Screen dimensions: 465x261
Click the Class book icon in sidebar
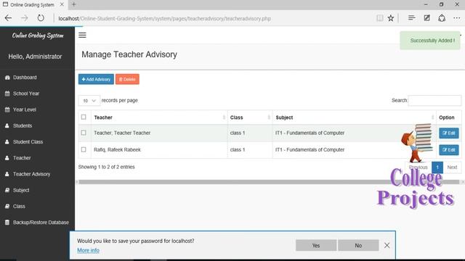7,206
